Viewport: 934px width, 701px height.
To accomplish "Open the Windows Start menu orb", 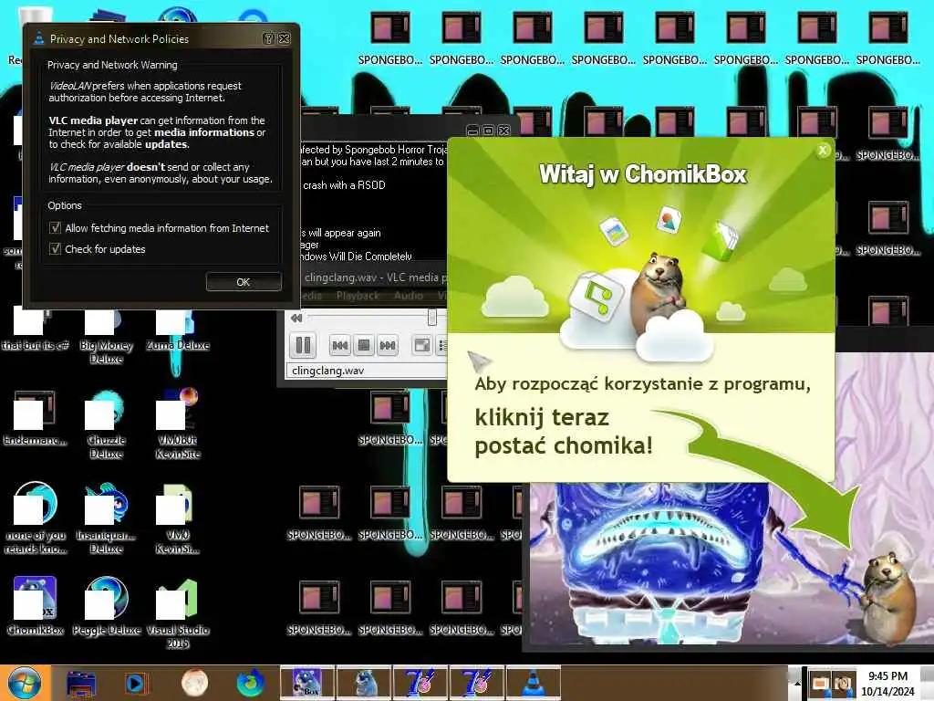I will pyautogui.click(x=25, y=683).
